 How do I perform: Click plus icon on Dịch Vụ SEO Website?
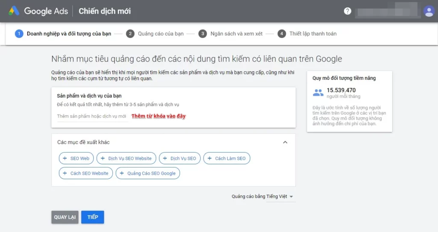[x=103, y=158]
